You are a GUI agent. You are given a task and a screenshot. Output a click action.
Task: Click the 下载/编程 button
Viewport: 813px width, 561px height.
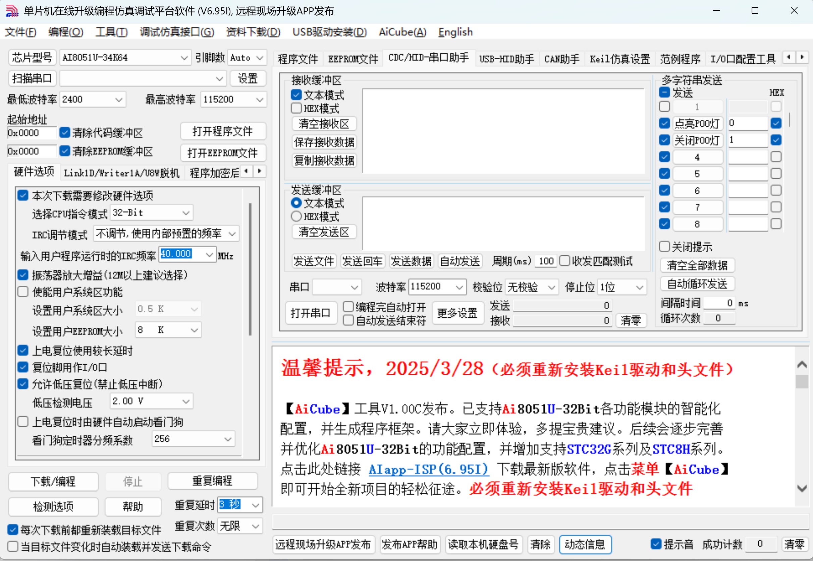pyautogui.click(x=53, y=481)
